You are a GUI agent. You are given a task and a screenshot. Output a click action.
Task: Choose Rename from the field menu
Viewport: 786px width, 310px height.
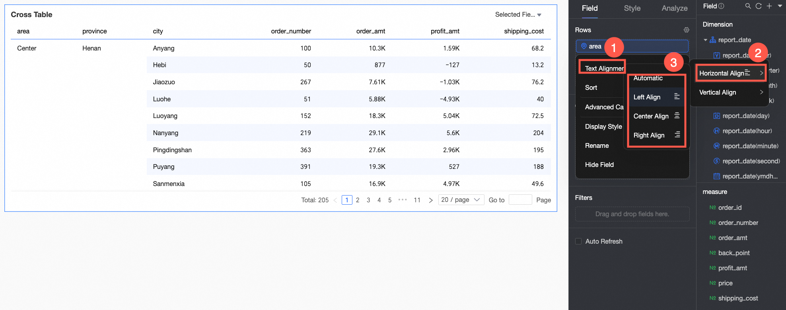(x=597, y=145)
